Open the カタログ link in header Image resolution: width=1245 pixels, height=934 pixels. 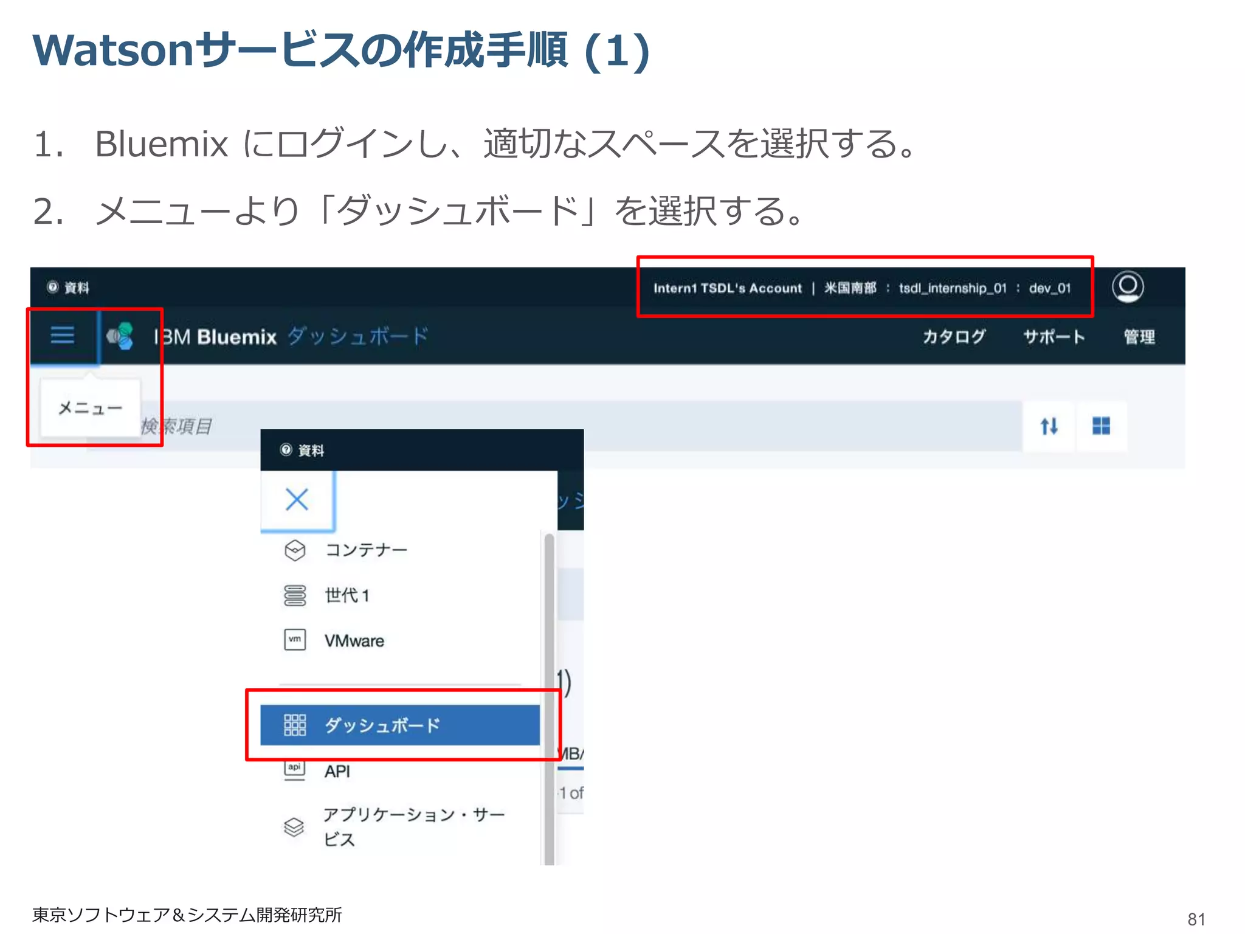click(954, 336)
